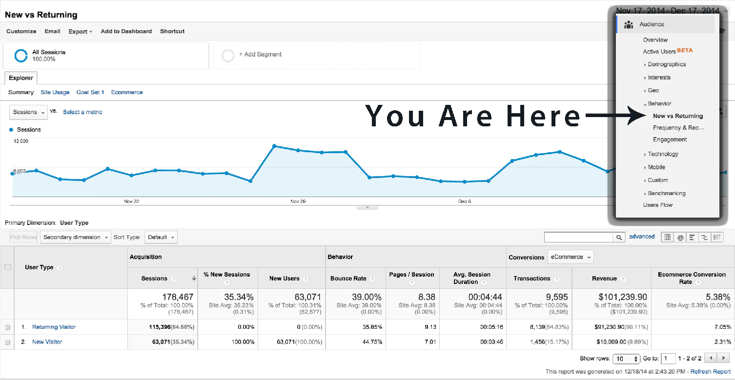This screenshot has width=735, height=380.
Task: Switch to the performance bar view icon
Action: click(x=692, y=237)
